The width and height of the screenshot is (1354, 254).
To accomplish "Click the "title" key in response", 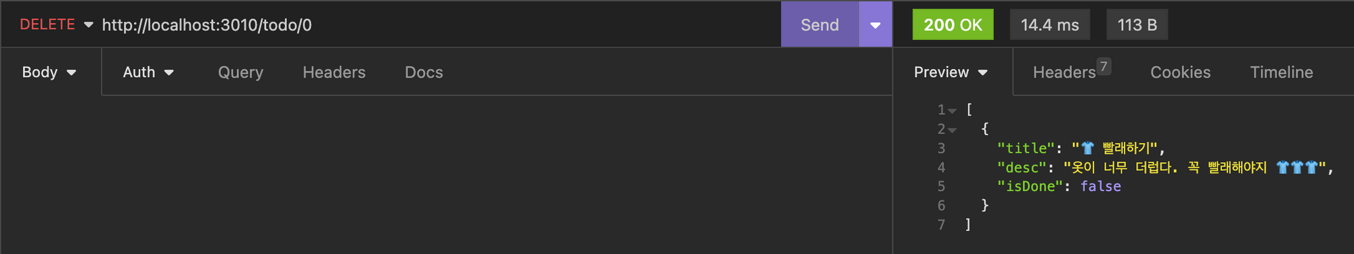I will coord(1026,148).
